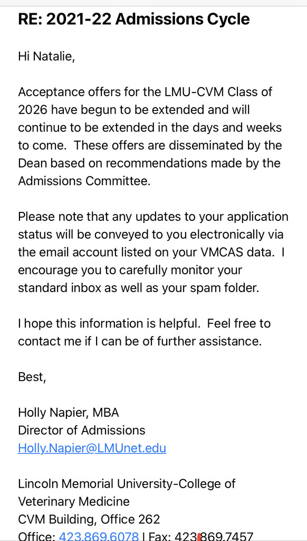Click the phrase 'Admissions Committee.'
307x541 pixels.
point(84,181)
